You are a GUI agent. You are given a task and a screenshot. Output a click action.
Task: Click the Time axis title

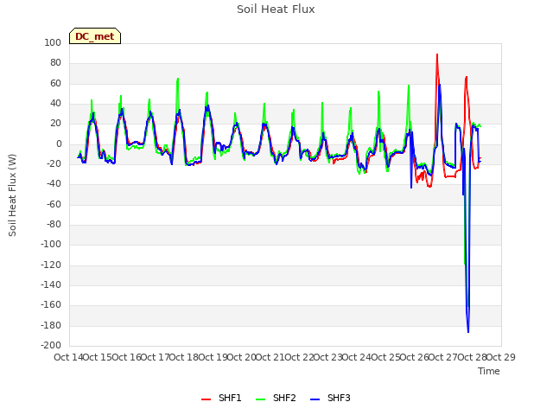489,371
